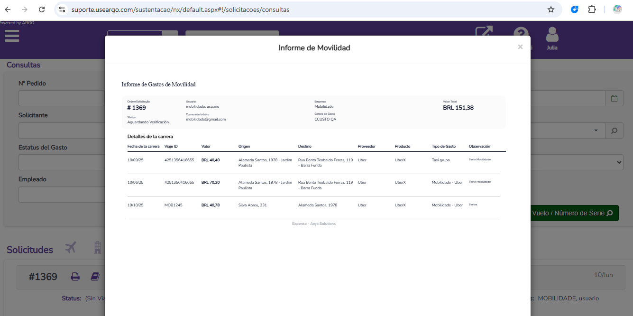633x316 pixels.
Task: Go back with the browser back arrow
Action: [8, 9]
